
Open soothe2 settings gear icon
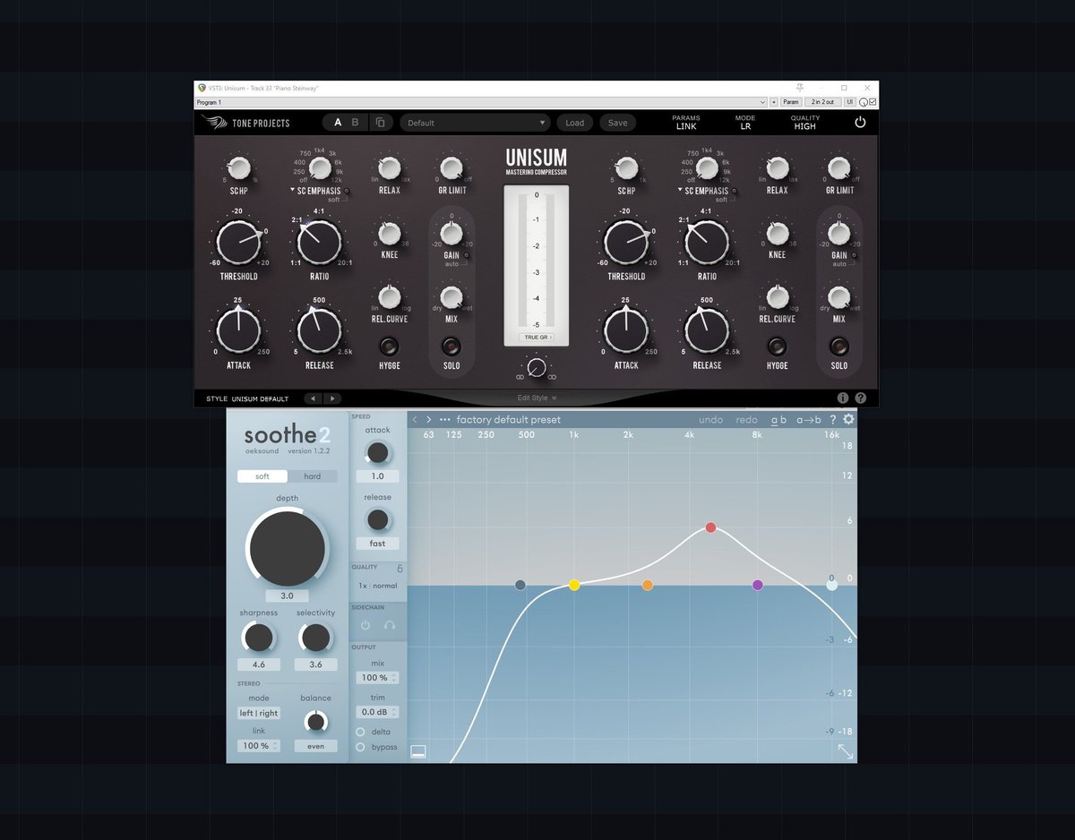[848, 419]
